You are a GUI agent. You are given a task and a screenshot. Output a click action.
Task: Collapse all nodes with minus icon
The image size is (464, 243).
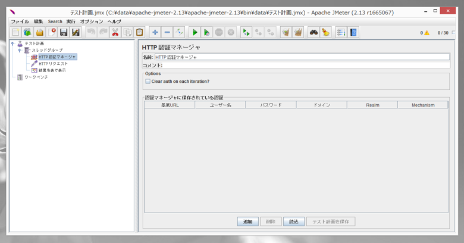[x=167, y=32]
